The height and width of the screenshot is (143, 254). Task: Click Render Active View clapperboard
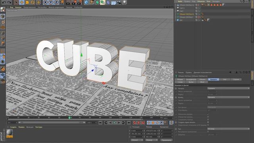click(68, 2)
